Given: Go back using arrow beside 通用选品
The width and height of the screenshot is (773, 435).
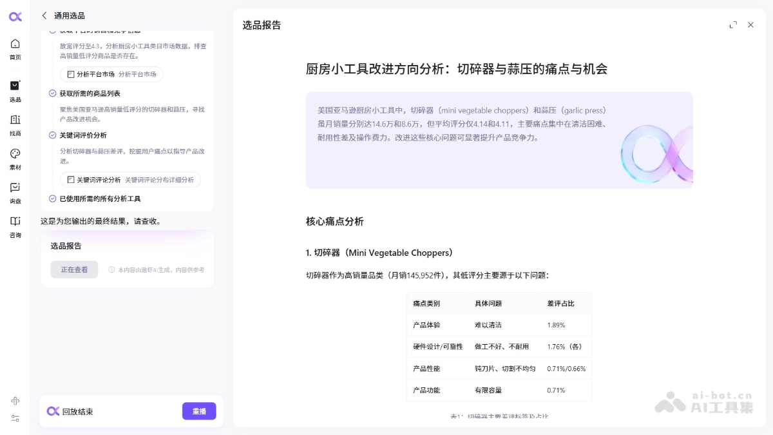Looking at the screenshot, I should [44, 15].
